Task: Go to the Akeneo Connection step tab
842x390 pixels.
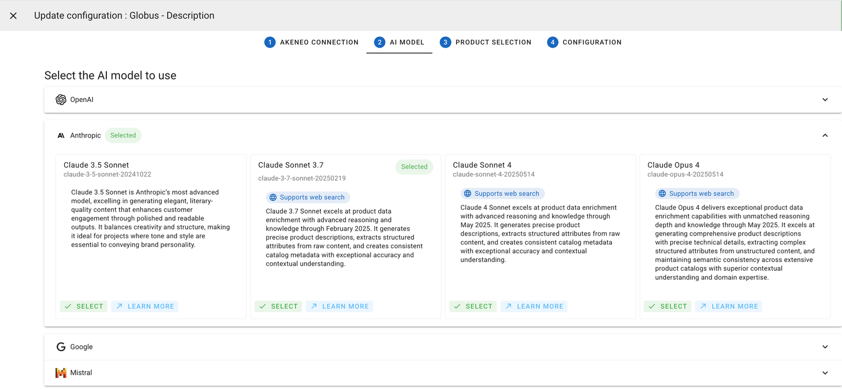Action: 311,42
